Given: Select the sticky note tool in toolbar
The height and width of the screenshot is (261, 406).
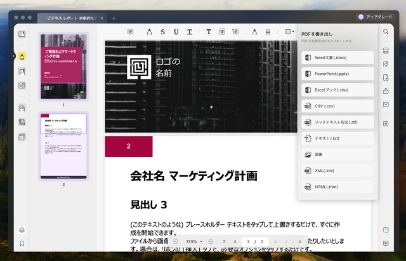Looking at the screenshot, I should pos(130,32).
